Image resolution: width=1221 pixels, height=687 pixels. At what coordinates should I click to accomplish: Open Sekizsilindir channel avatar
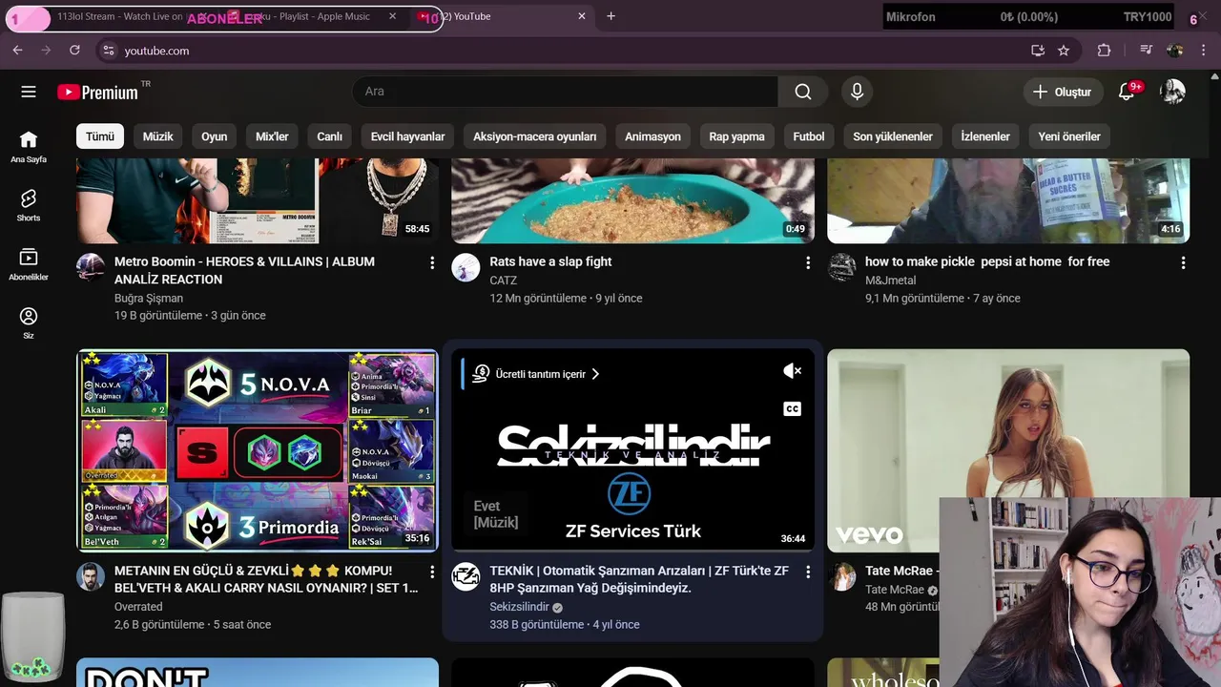[x=466, y=576]
